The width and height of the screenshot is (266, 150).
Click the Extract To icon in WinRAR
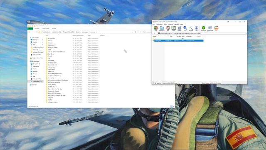(x=162, y=28)
